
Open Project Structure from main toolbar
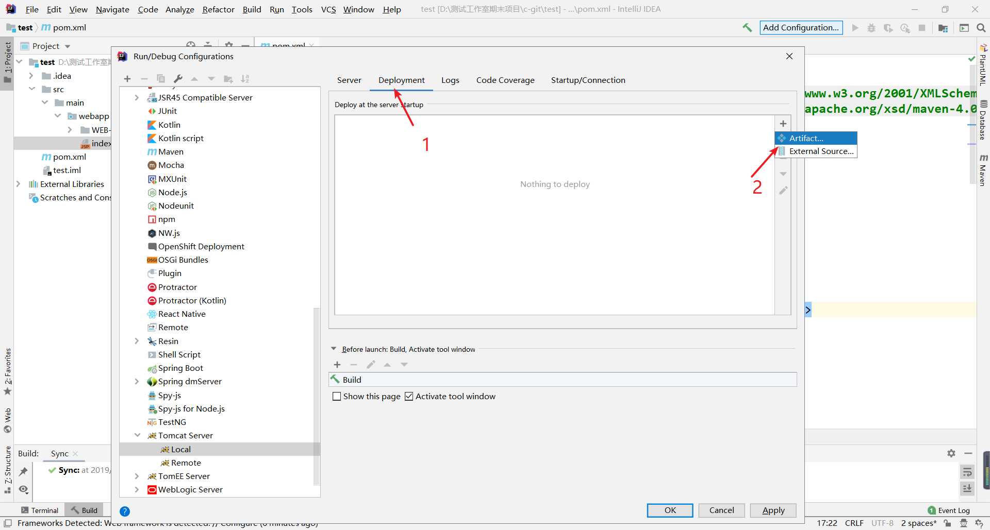[x=943, y=28]
